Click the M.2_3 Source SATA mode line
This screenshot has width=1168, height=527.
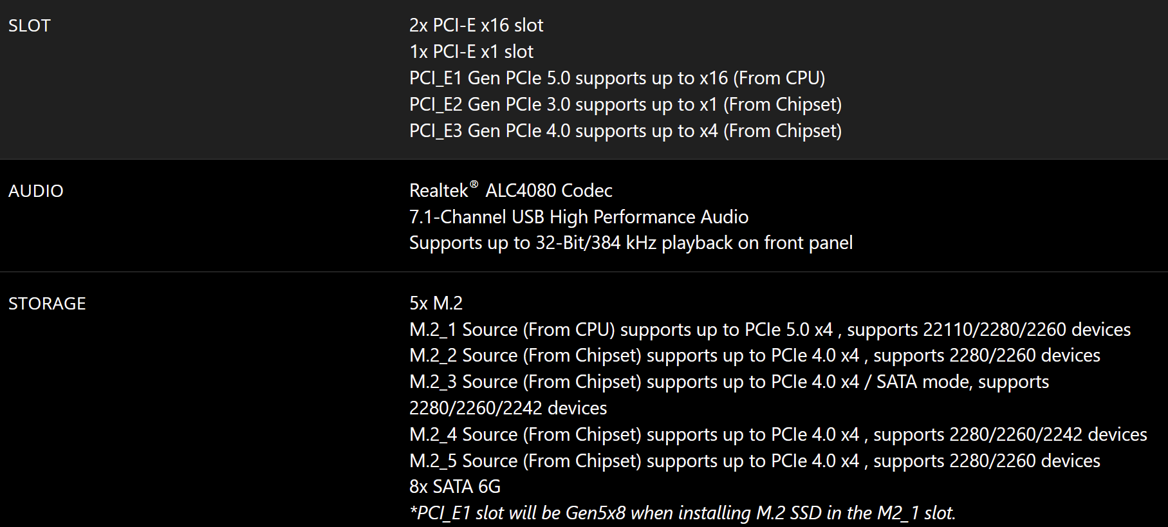tap(728, 382)
